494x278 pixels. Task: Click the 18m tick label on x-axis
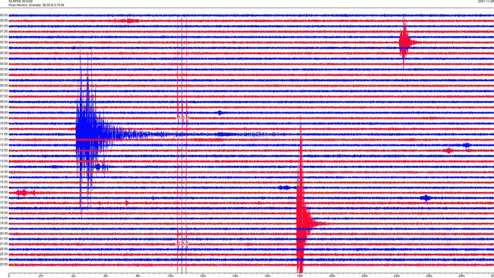pyautogui.click(x=299, y=276)
